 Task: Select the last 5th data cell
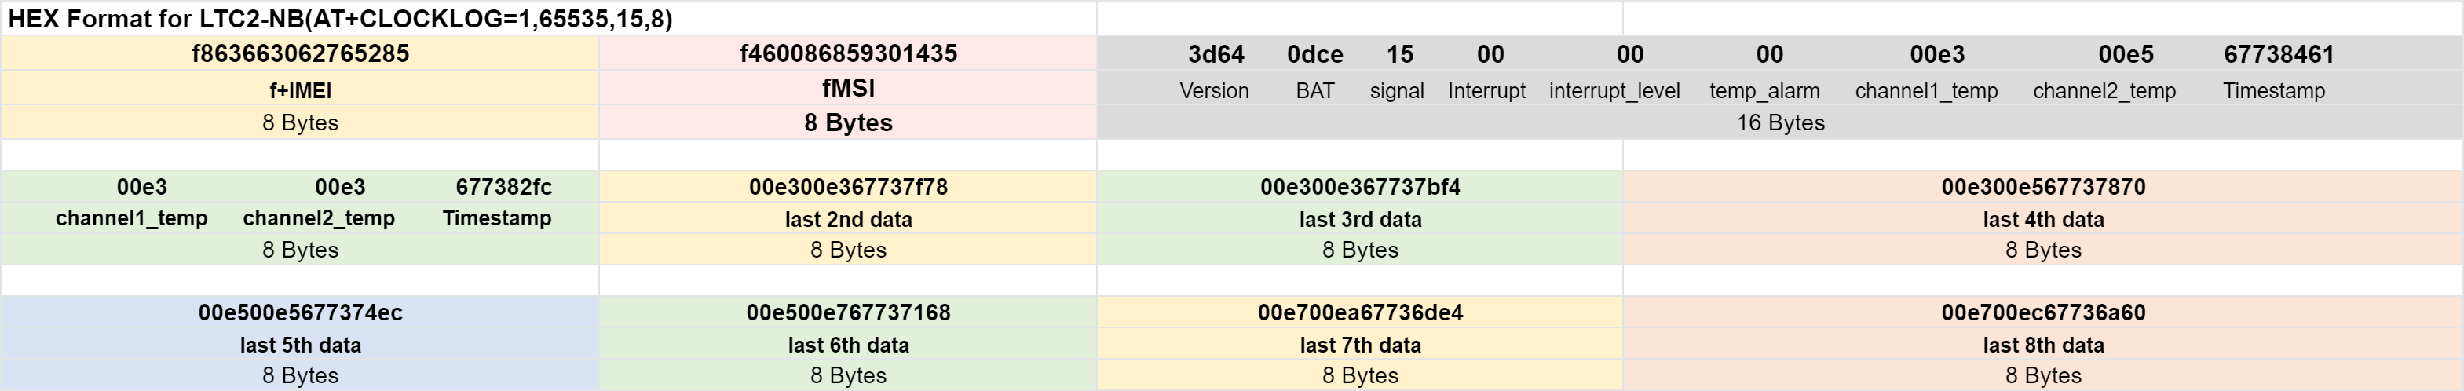coord(301,344)
